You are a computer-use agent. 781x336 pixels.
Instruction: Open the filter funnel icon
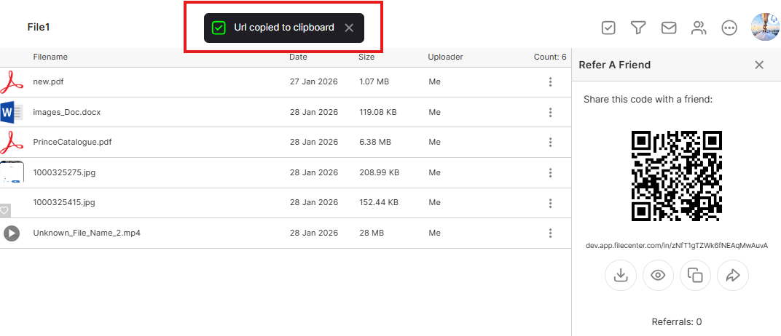pos(638,28)
